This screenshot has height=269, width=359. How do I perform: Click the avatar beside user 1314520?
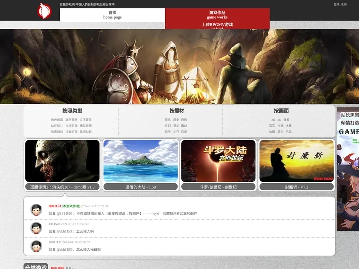36,228
